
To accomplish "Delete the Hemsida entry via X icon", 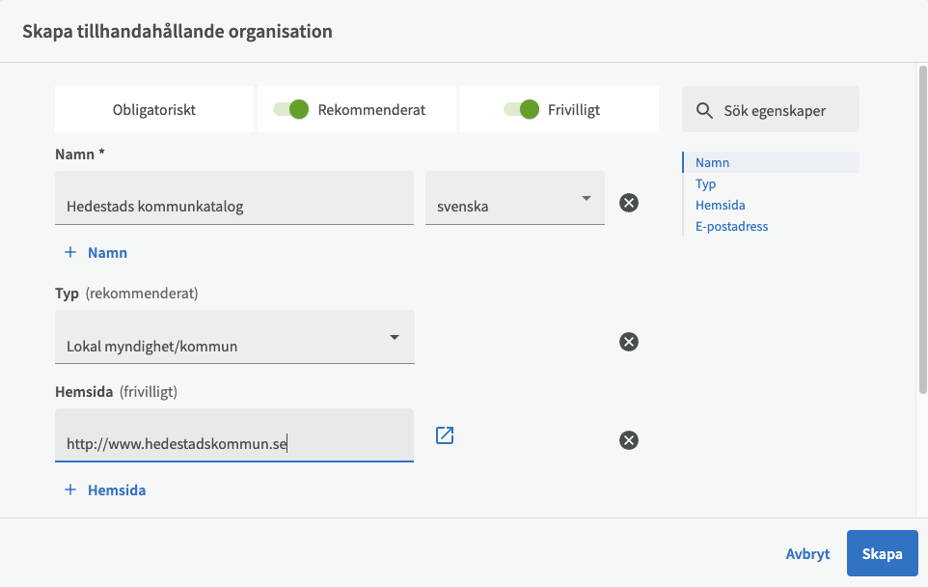I will 629,440.
